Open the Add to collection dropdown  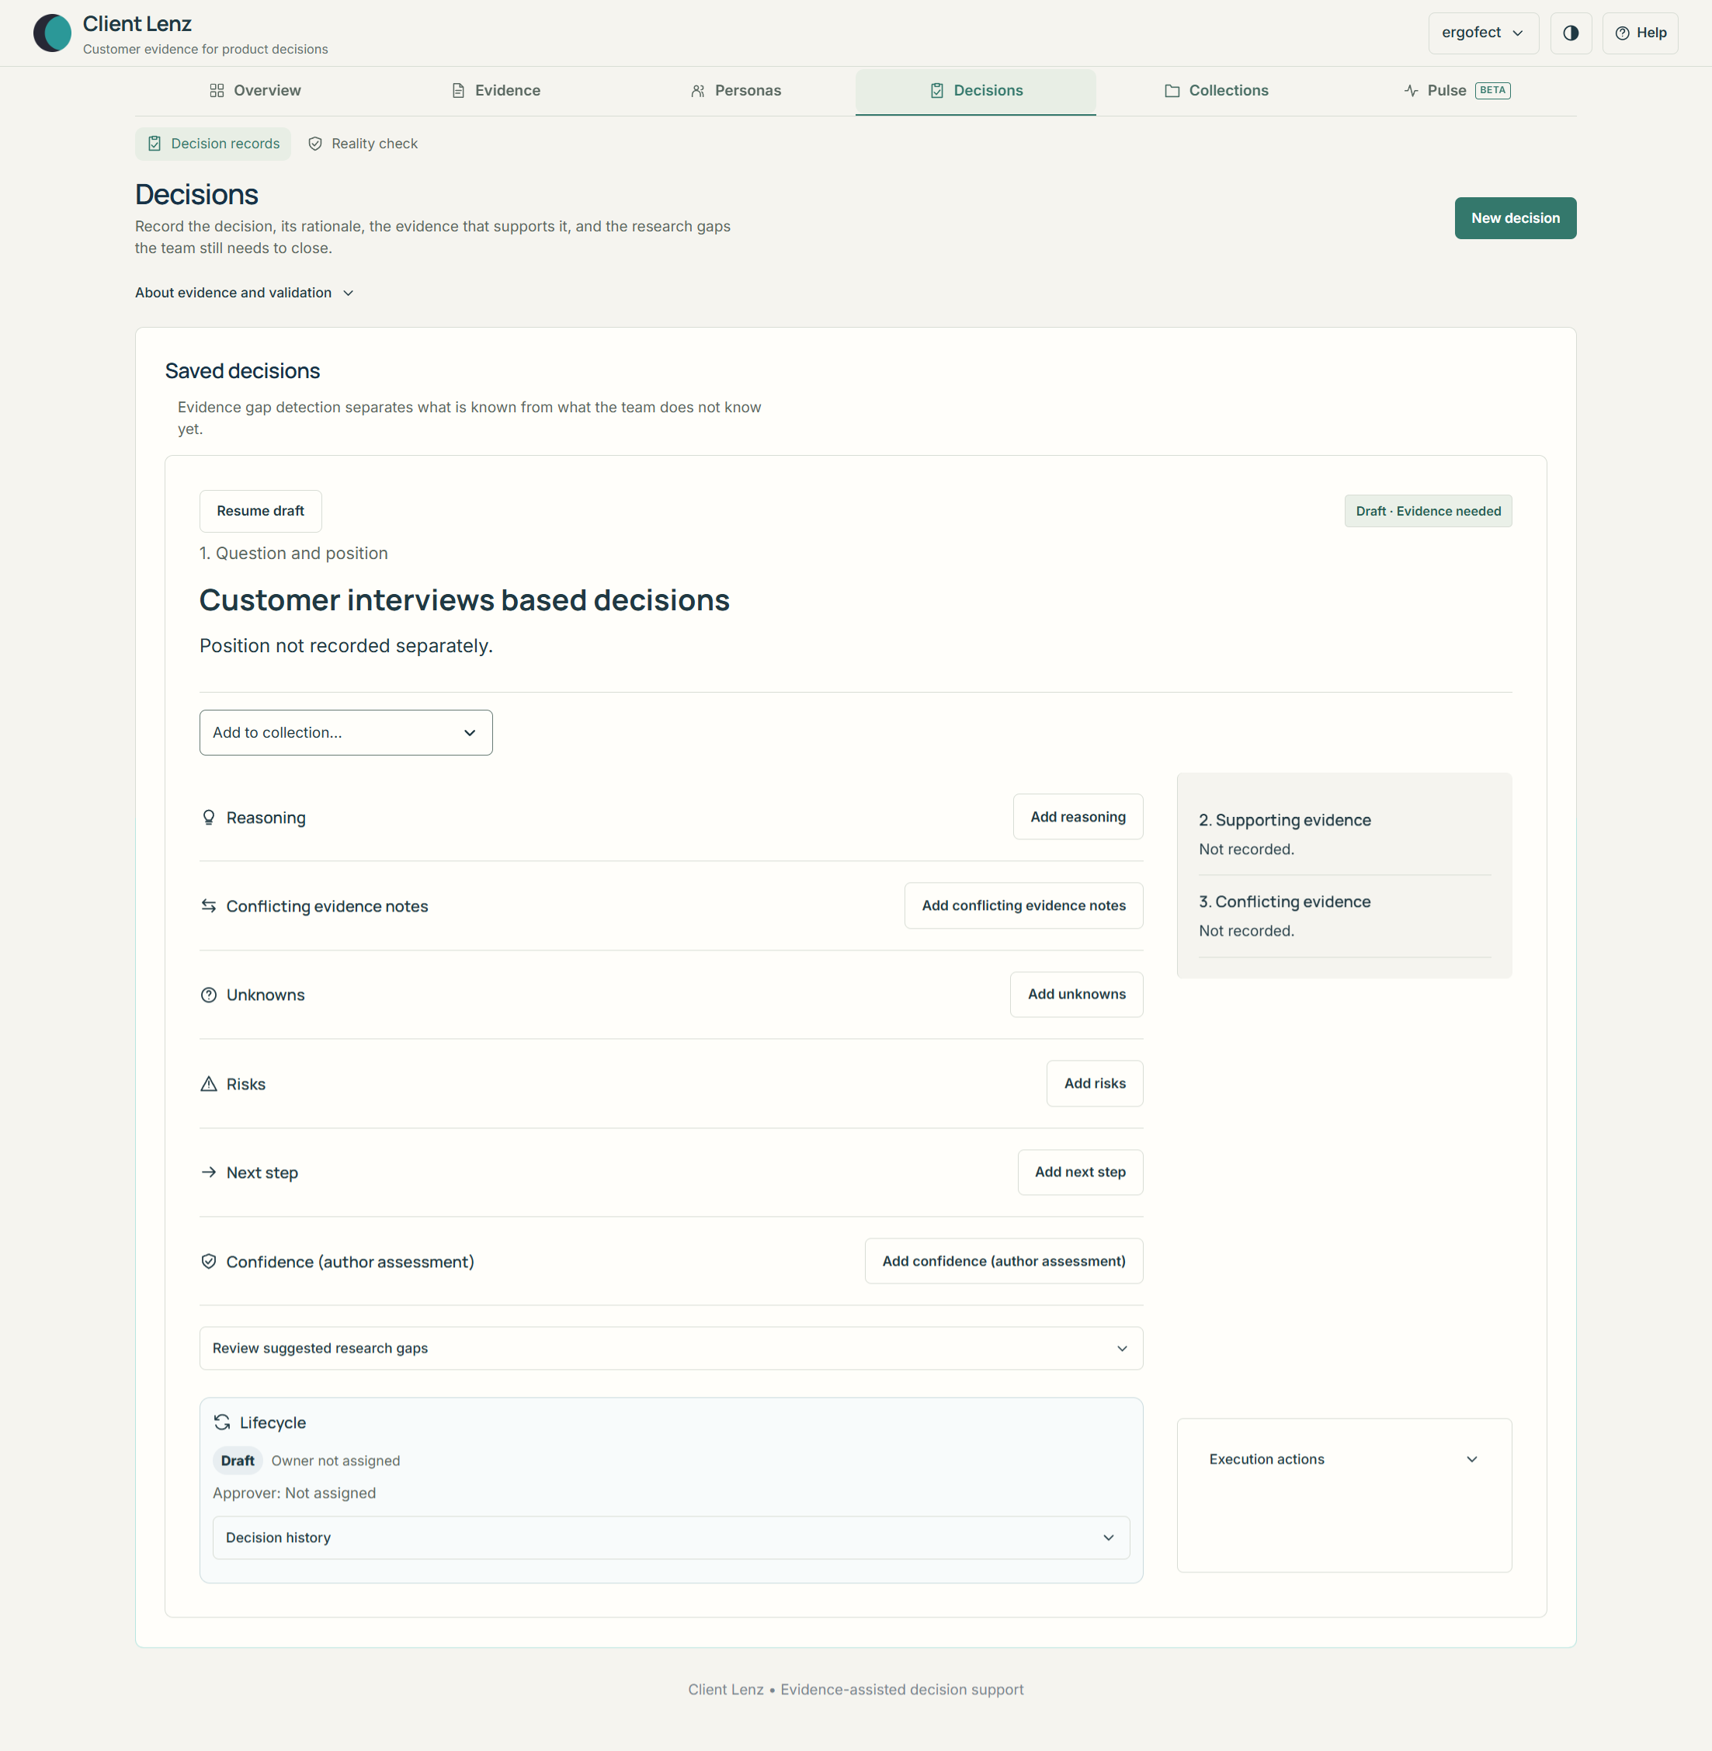tap(346, 733)
